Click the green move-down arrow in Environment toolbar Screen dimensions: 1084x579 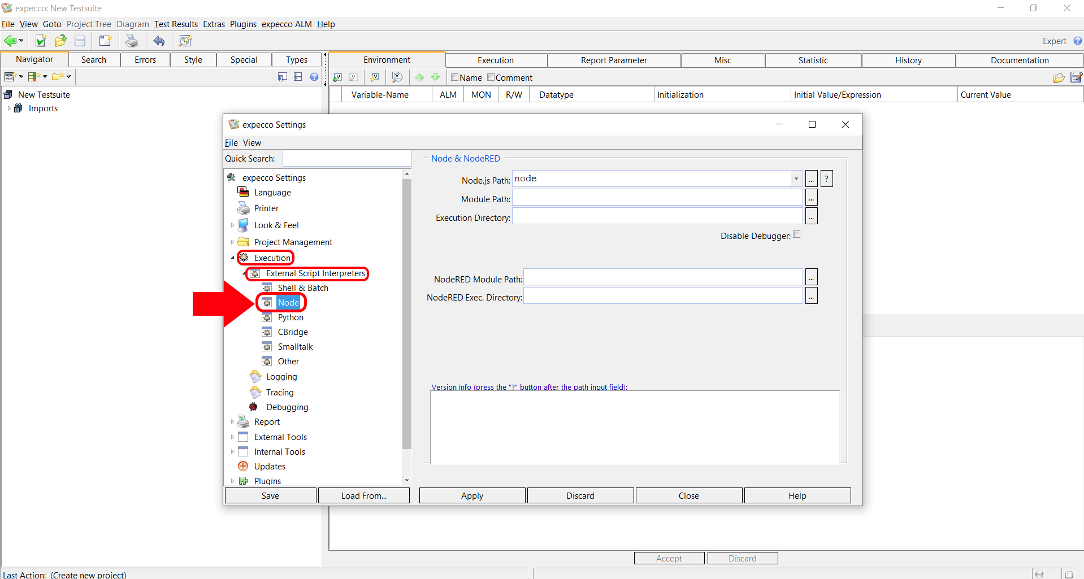point(435,77)
